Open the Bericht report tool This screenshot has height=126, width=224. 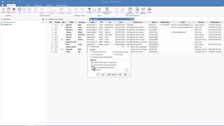click(x=137, y=10)
